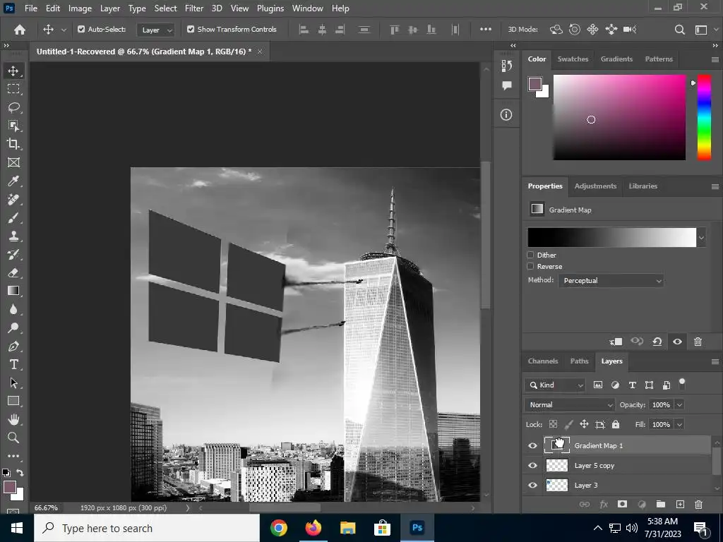Screen dimensions: 723x542
Task: Open the Filter menu
Action: (x=193, y=8)
